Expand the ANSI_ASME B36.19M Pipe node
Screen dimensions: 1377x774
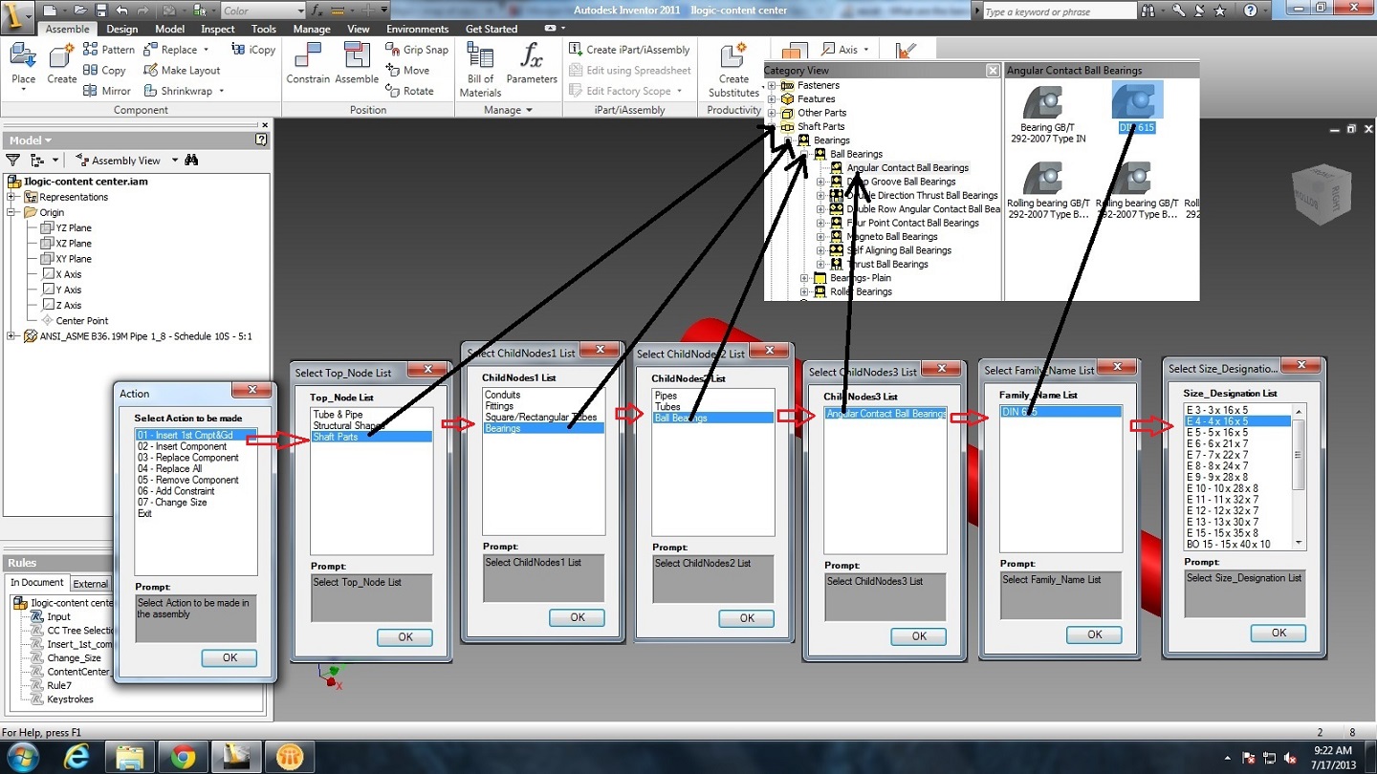pos(11,336)
